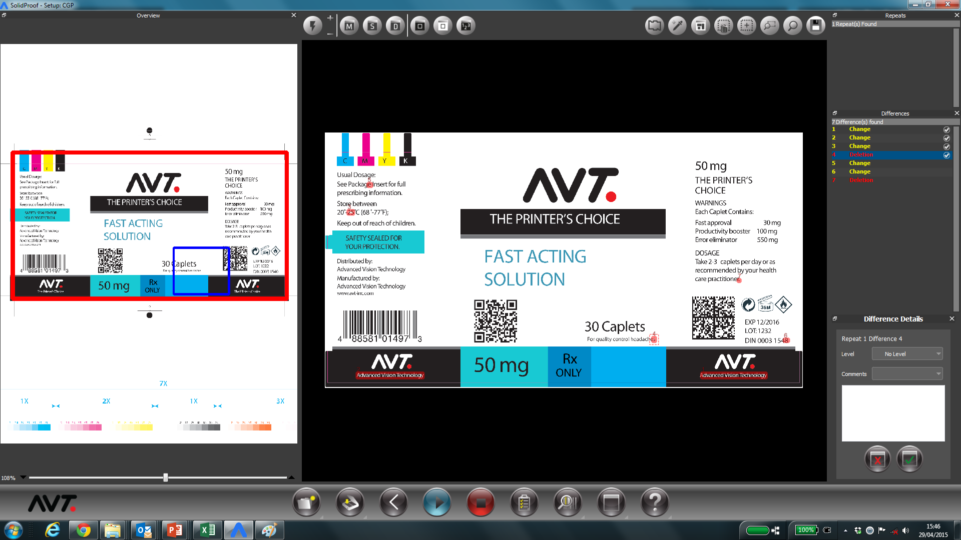Screen dimensions: 961x540
Task: Open the show hidden icons arrow in system tray
Action: pyautogui.click(x=846, y=530)
